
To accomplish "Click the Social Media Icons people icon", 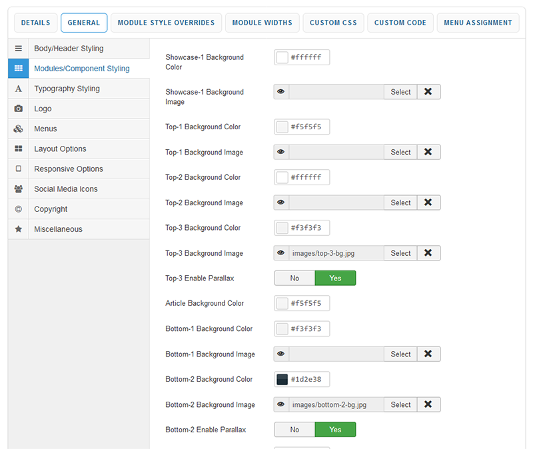I will [18, 189].
